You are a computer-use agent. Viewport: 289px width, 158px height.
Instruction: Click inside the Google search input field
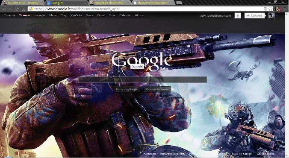[142, 79]
